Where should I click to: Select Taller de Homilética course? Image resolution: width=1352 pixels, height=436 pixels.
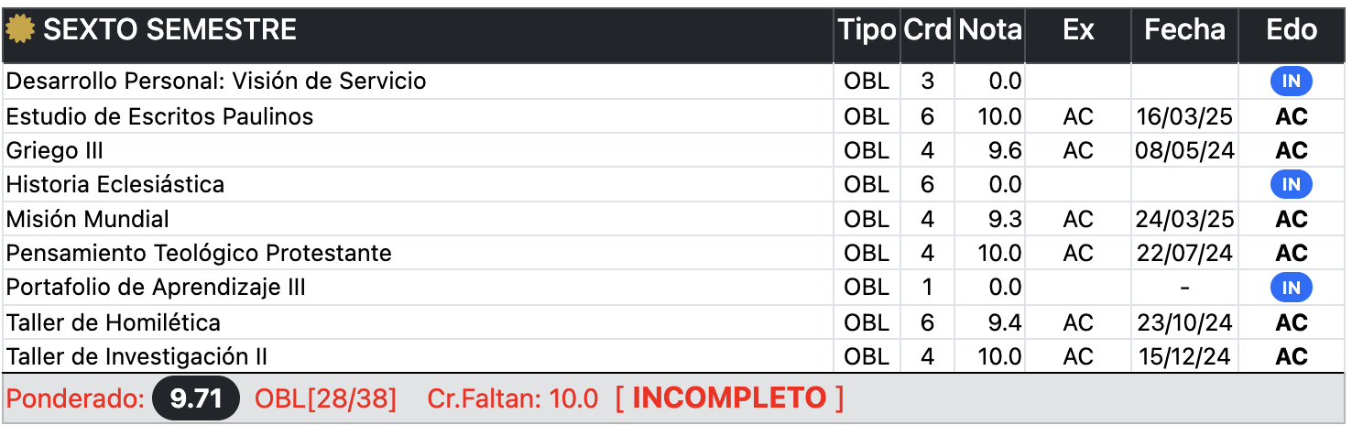(x=114, y=322)
